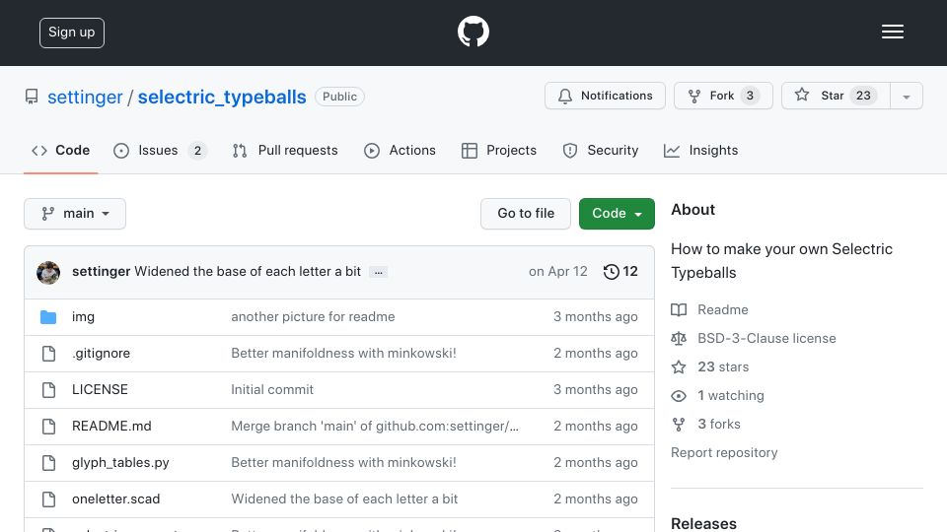Viewport: 947px width, 532px height.
Task: Open the BSD-3-Clause license link
Action: [x=754, y=338]
